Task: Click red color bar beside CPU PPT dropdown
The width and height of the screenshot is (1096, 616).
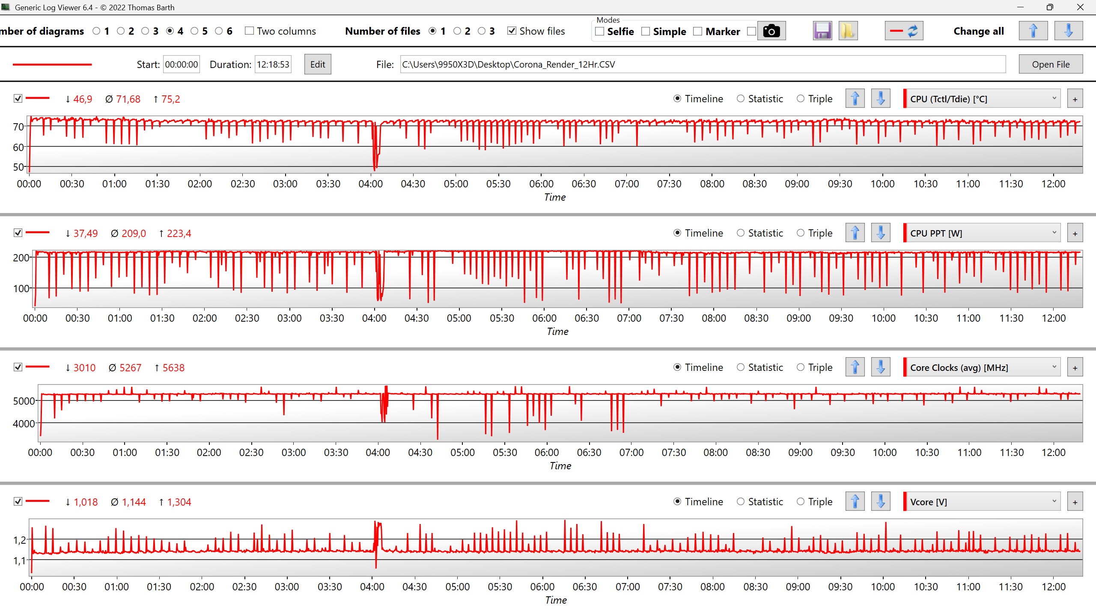Action: tap(905, 233)
